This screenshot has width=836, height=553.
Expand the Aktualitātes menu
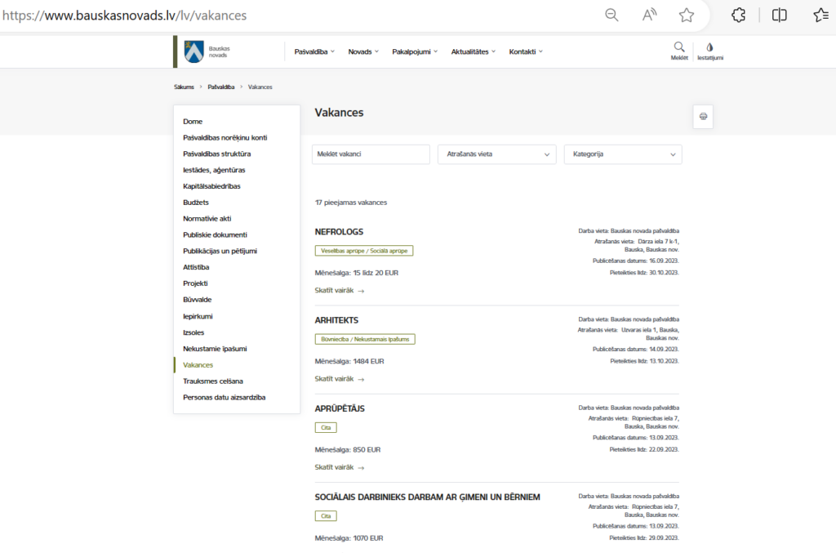(x=472, y=51)
